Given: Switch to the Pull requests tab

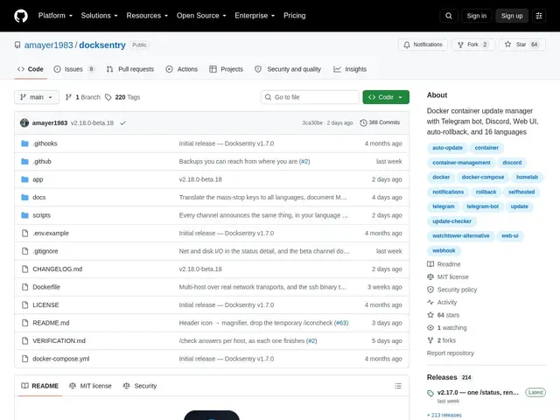Looking at the screenshot, I should point(130,69).
